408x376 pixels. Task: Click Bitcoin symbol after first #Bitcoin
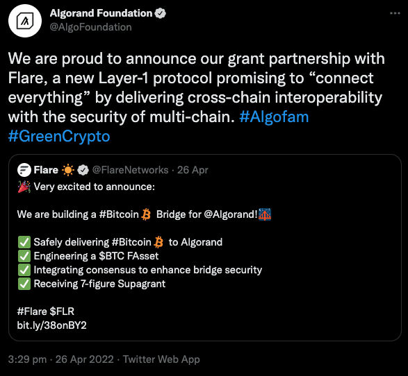coord(146,214)
